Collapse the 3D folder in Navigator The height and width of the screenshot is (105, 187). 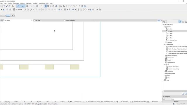click(x=164, y=64)
